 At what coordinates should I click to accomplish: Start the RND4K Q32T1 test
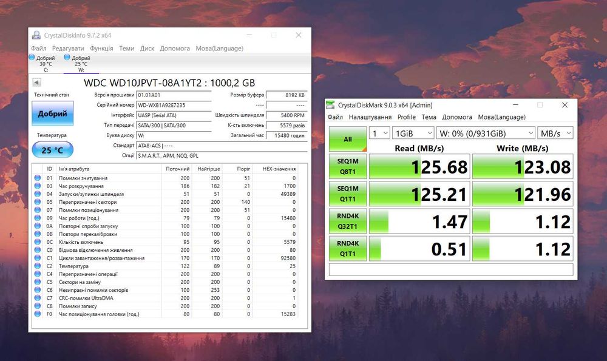[348, 221]
